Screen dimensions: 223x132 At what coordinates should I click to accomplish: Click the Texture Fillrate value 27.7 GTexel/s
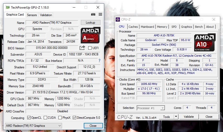coord(87,73)
